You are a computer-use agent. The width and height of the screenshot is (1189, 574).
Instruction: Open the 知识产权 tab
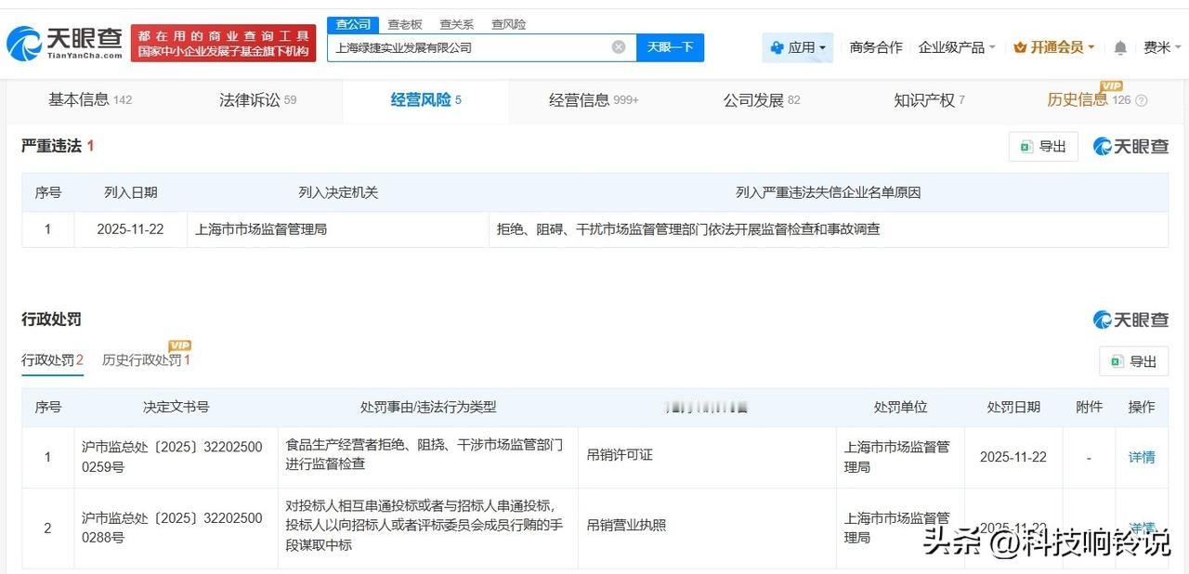pyautogui.click(x=929, y=100)
